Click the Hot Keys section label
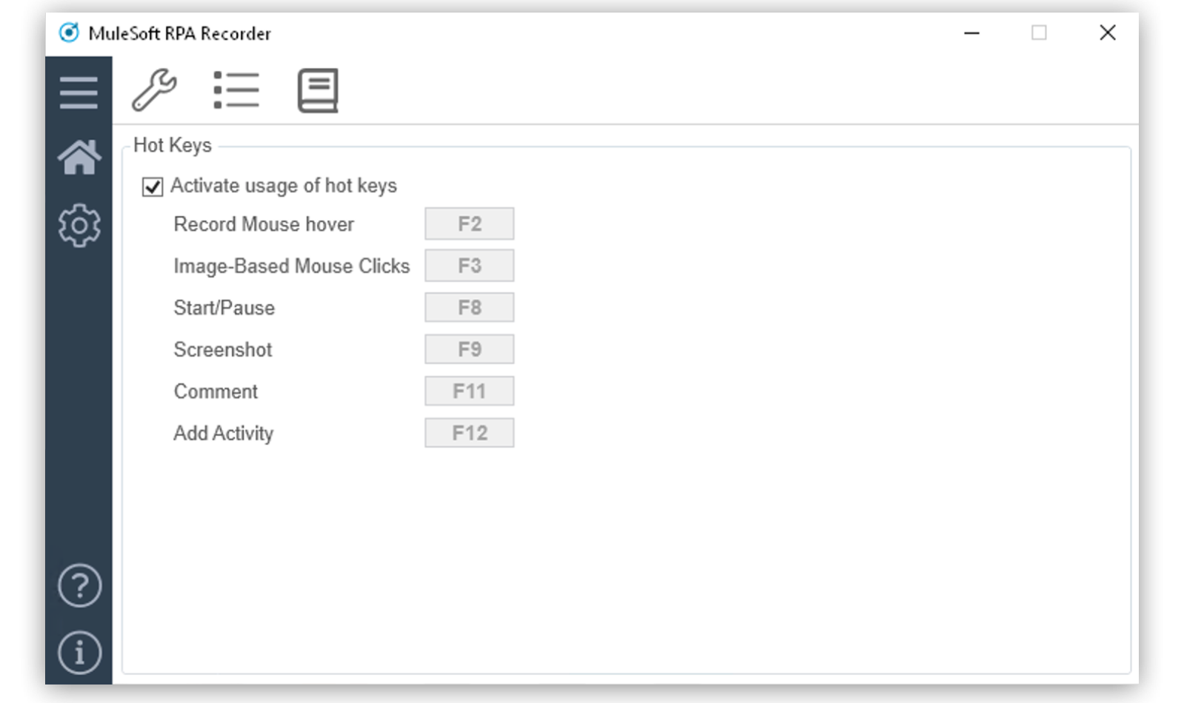The height and width of the screenshot is (703, 1184). 173,145
